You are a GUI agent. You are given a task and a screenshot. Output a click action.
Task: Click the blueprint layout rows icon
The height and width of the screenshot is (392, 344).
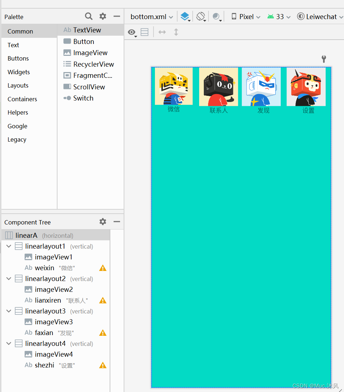coord(145,32)
